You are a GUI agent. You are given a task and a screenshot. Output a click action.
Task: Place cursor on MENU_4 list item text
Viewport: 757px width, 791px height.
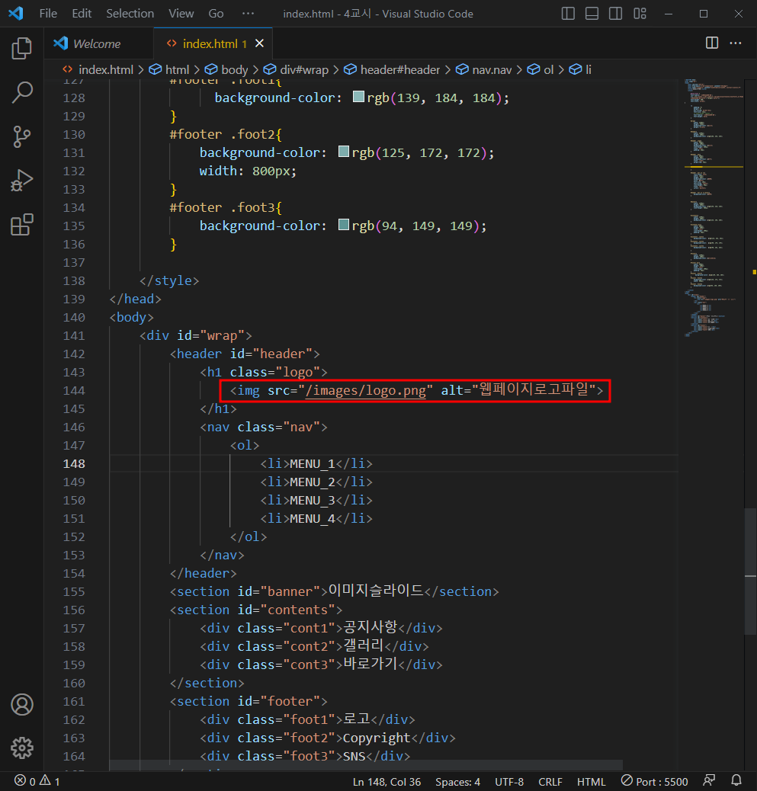point(313,519)
